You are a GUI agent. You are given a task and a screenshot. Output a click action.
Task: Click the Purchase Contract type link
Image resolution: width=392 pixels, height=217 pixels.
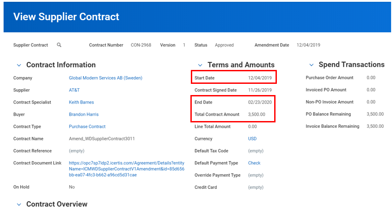click(87, 126)
